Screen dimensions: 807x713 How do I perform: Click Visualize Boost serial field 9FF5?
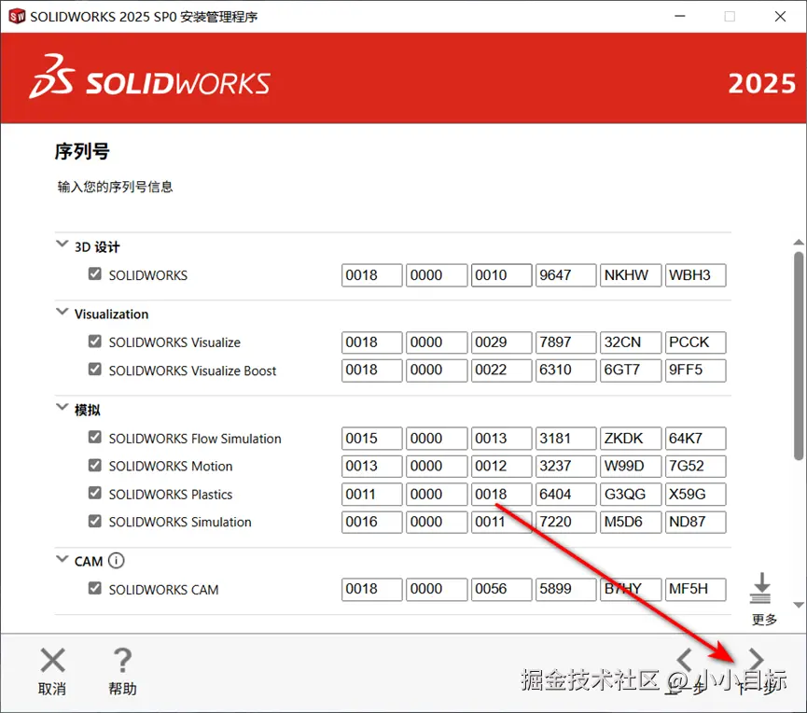pyautogui.click(x=695, y=370)
